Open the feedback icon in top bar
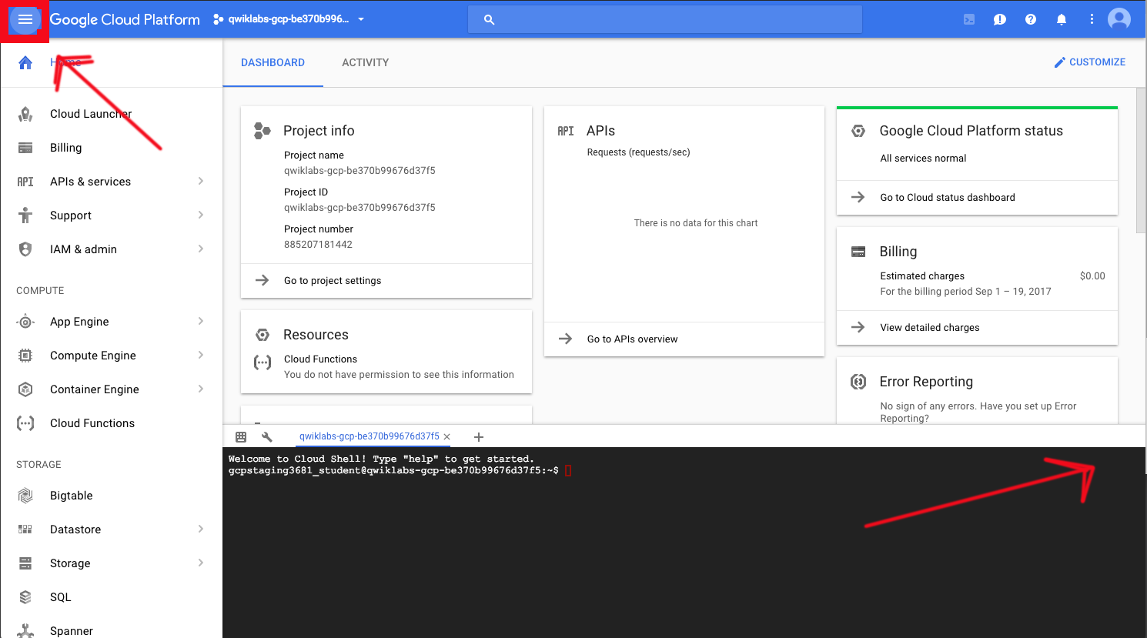Image resolution: width=1147 pixels, height=638 pixels. (x=1000, y=20)
